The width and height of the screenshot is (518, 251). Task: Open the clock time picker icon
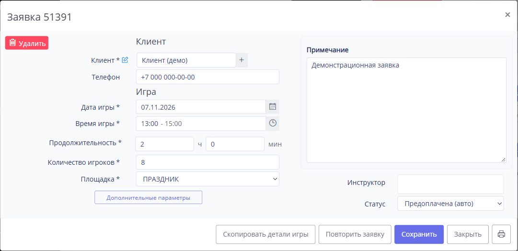point(273,124)
